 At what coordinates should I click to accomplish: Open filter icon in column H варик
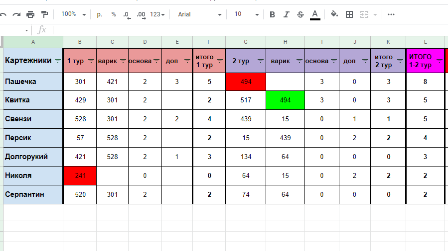[299, 61]
